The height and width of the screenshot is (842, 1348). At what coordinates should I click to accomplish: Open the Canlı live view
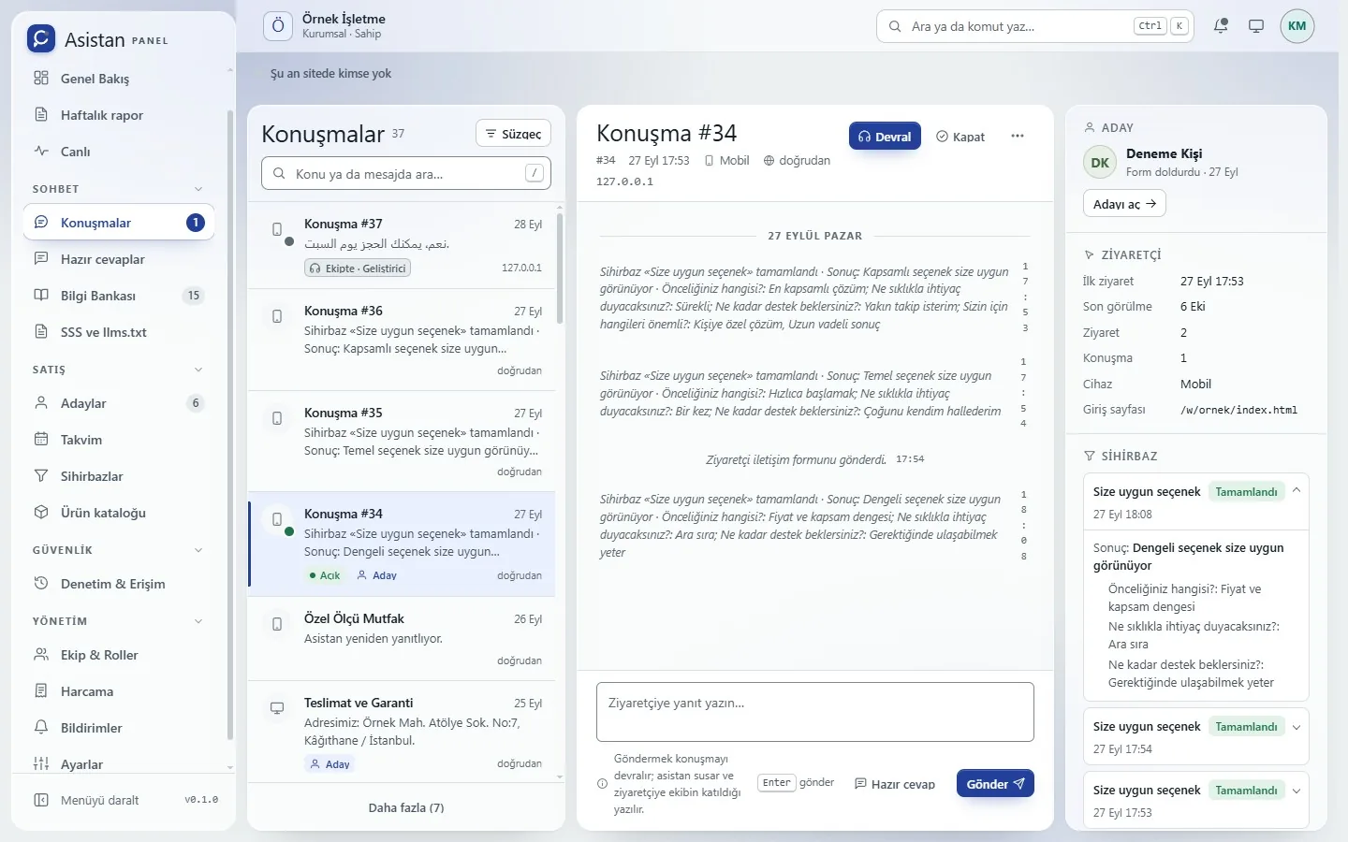coord(119,152)
